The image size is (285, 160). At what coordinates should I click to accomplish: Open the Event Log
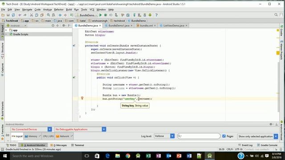pos(245,145)
